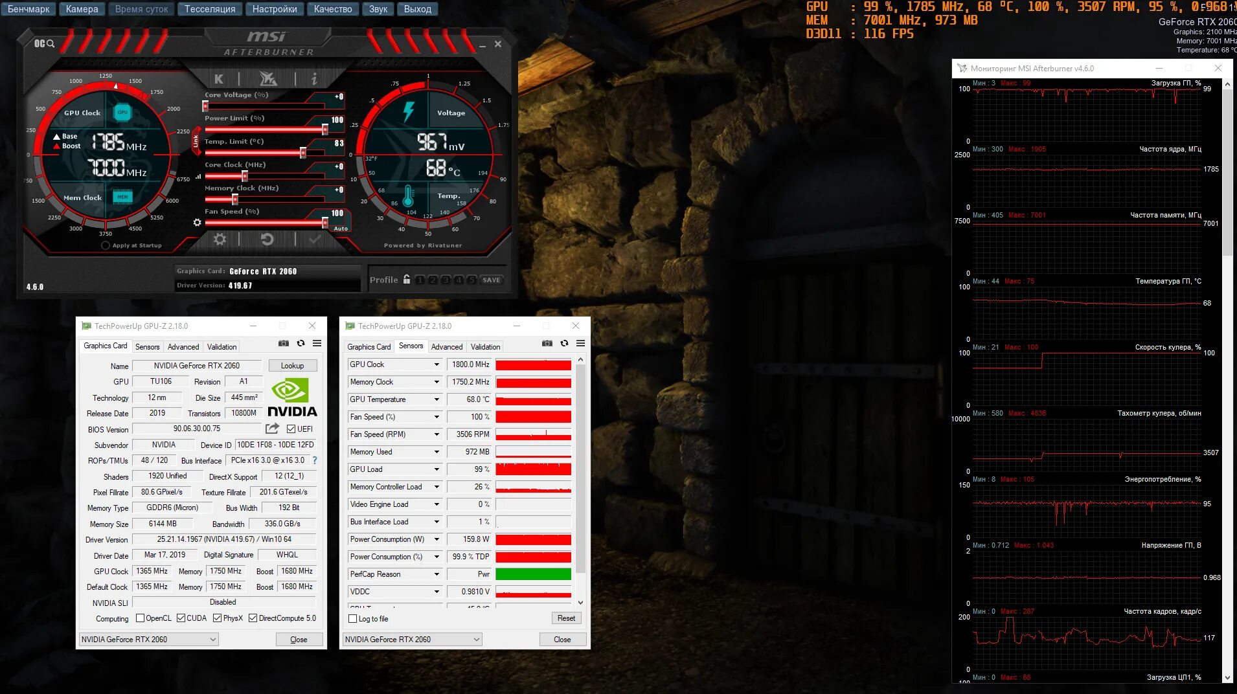
Task: Open hamburger menu in GPU-Z Graphics Card window
Action: 317,344
